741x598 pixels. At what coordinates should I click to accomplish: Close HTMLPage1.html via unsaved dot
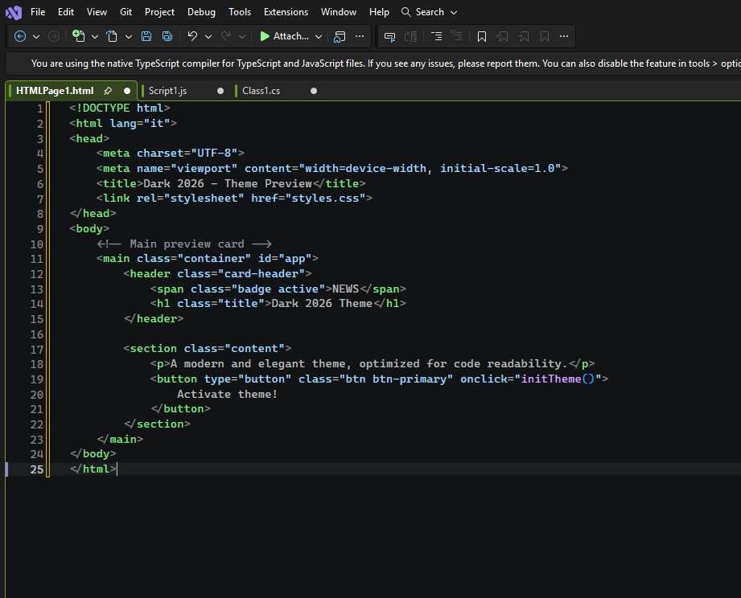[x=127, y=91]
